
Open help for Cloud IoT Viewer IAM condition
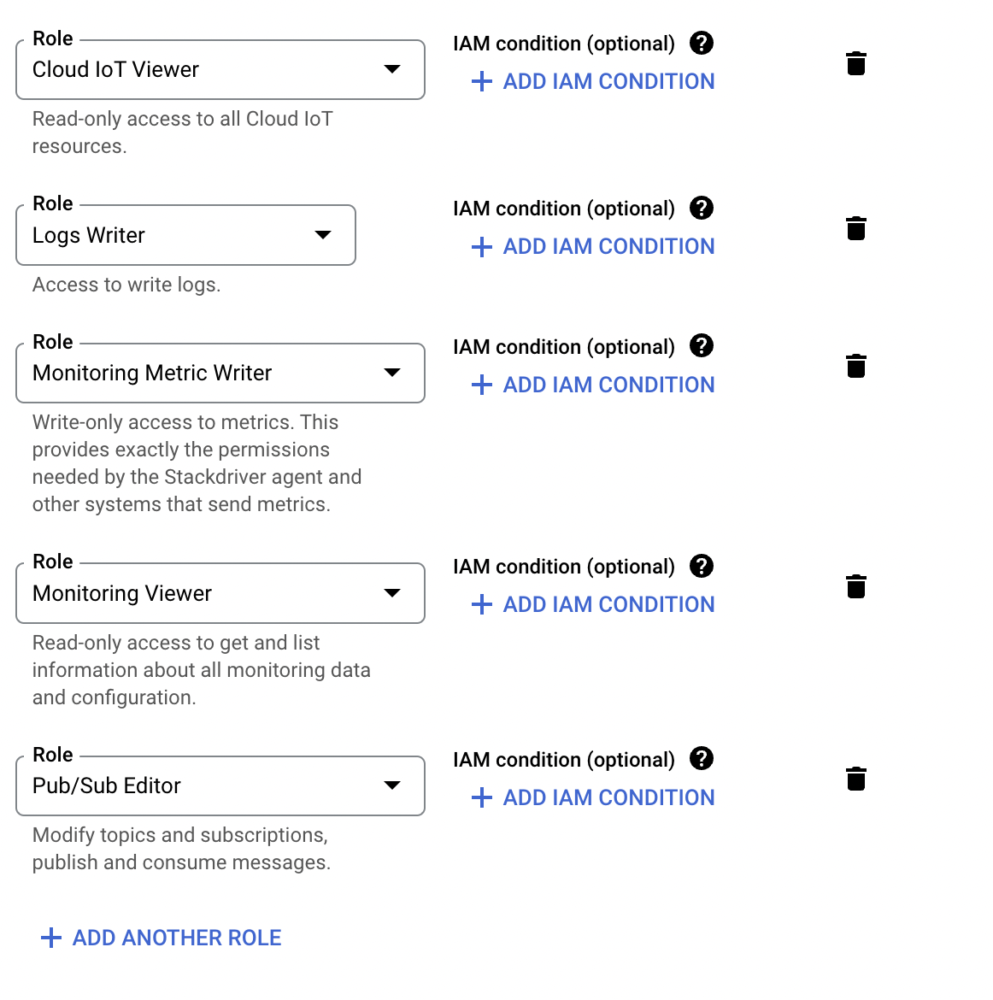pyautogui.click(x=702, y=43)
